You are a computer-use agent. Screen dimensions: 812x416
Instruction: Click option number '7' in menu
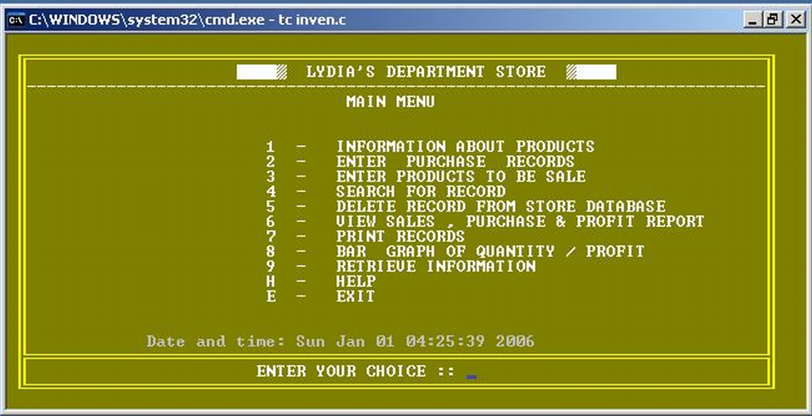pos(271,236)
